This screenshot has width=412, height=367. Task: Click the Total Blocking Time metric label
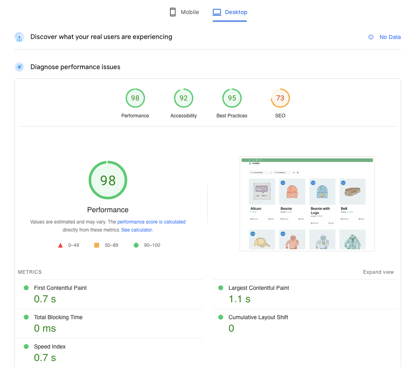(x=58, y=317)
